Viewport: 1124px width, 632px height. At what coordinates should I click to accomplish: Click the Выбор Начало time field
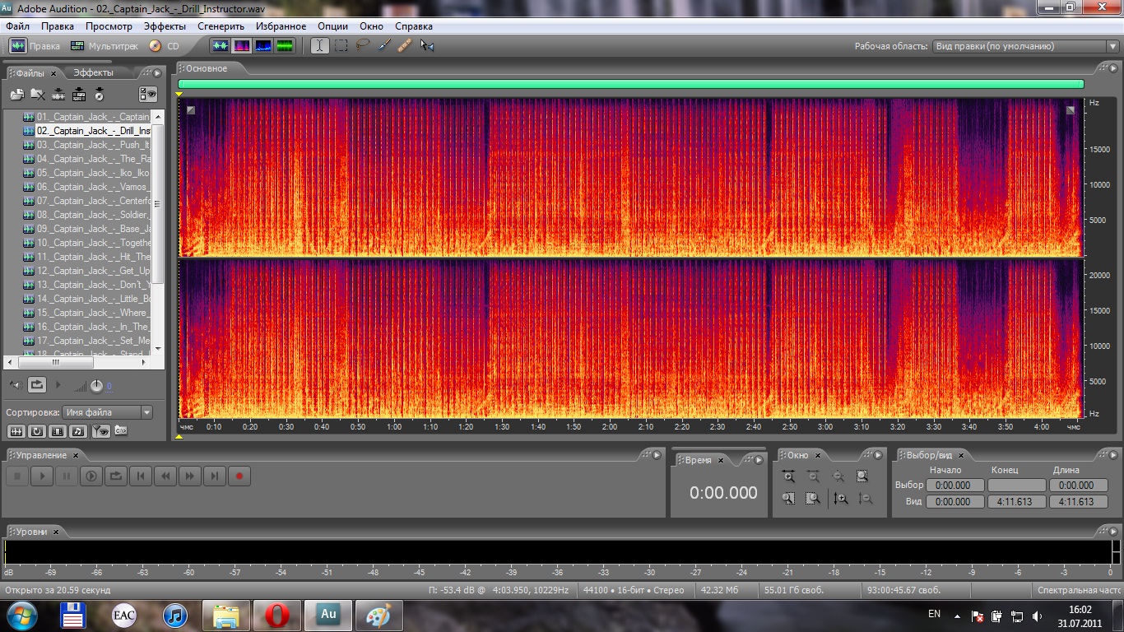tap(955, 486)
